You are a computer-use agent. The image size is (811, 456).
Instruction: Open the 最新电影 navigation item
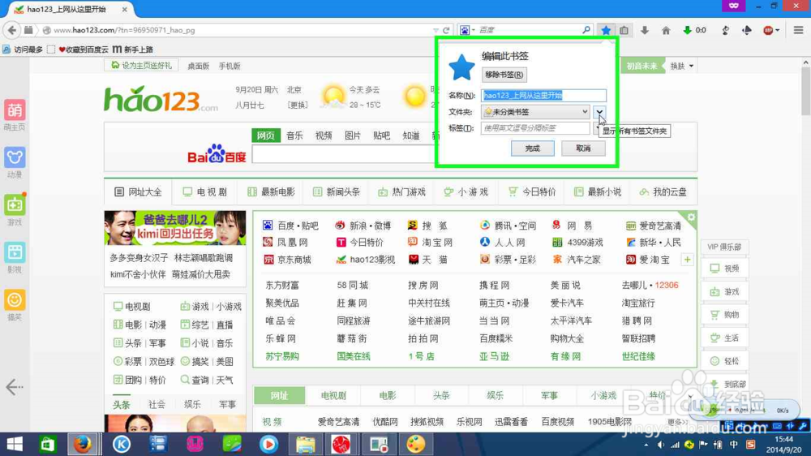[271, 192]
